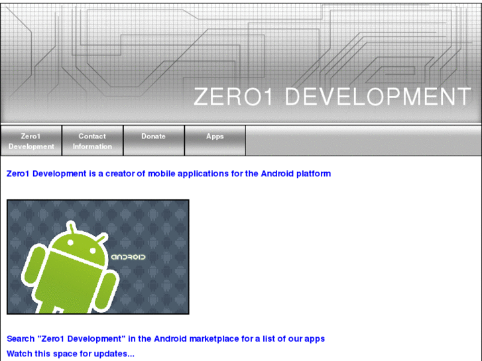Image resolution: width=482 pixels, height=361 pixels.
Task: Open the Zero1 Development menu tab
Action: click(31, 140)
